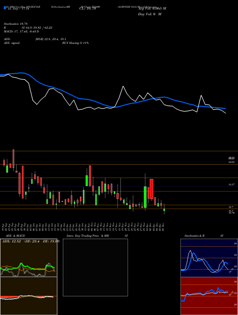Click the MACD histogram chart panel
This screenshot has width=238, height=315.
pos(29,296)
